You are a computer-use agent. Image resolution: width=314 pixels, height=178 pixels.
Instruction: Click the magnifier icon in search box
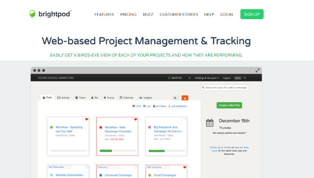click(203, 88)
